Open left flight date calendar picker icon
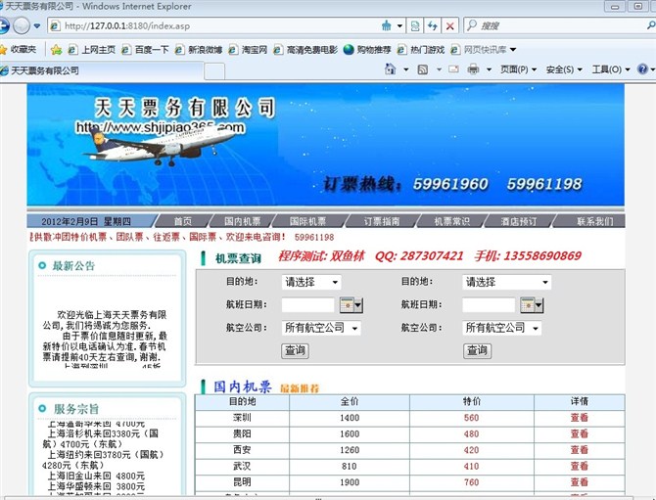 click(x=350, y=305)
